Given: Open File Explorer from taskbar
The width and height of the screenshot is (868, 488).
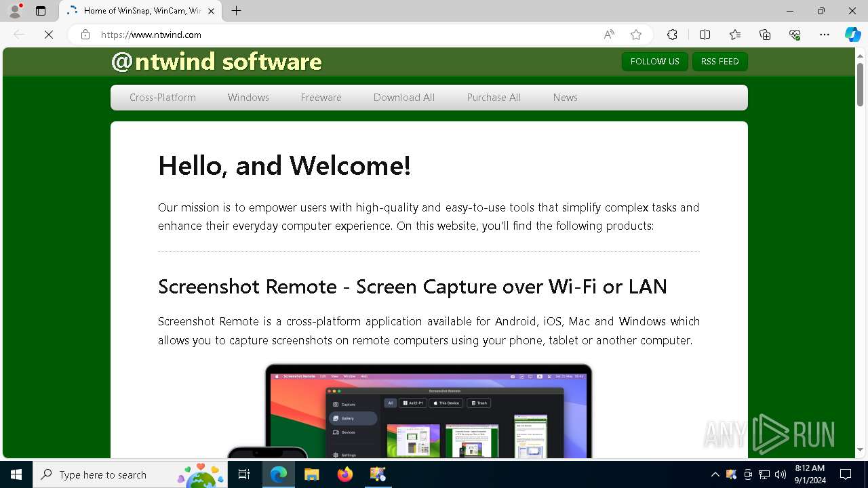Looking at the screenshot, I should coord(311,474).
